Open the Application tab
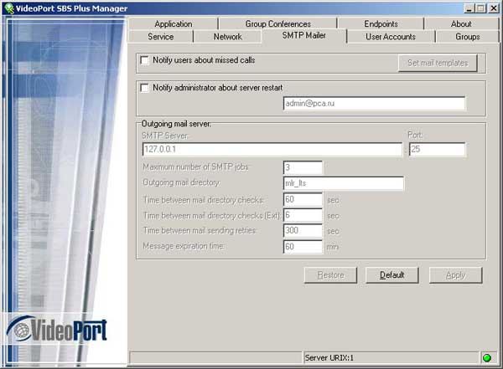This screenshot has width=503, height=369. [174, 24]
